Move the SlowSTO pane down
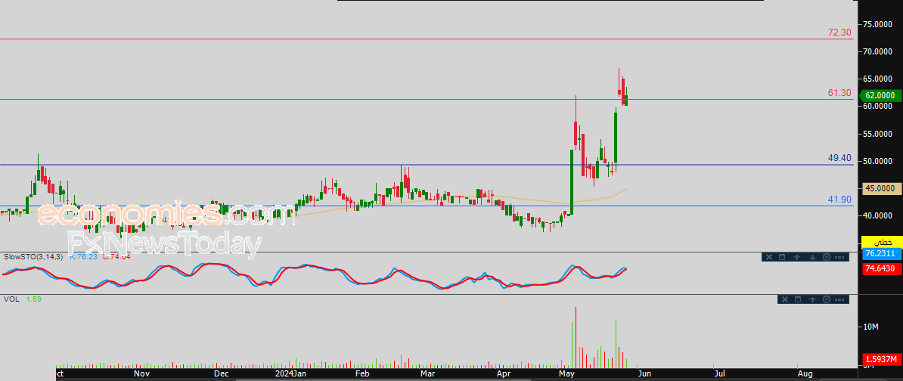 [811, 257]
